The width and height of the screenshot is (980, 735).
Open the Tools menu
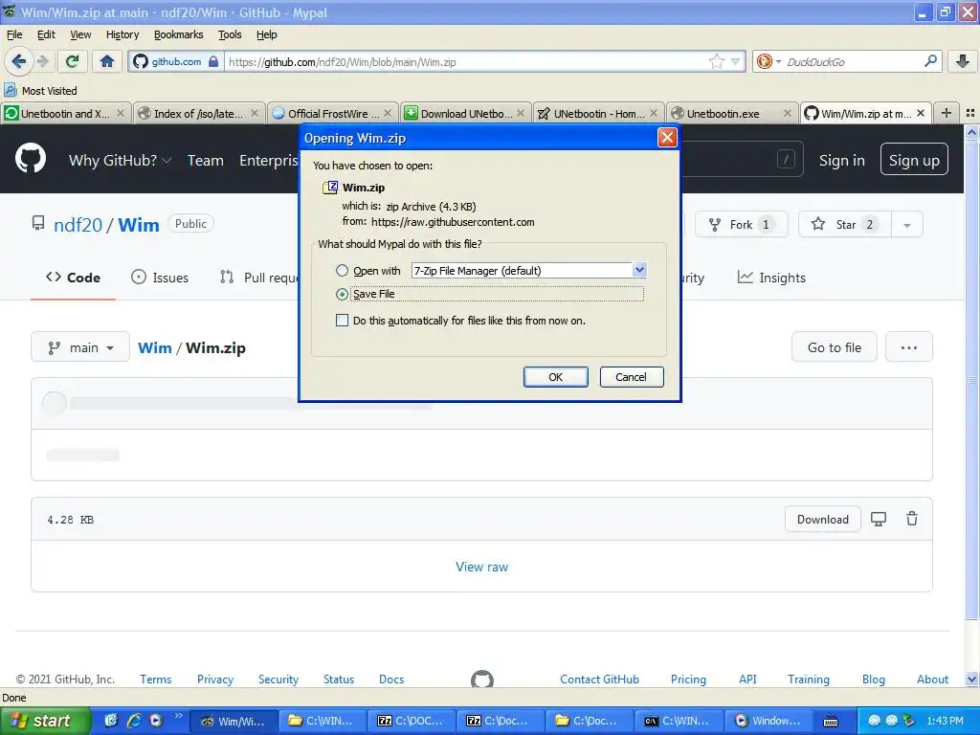[x=230, y=34]
